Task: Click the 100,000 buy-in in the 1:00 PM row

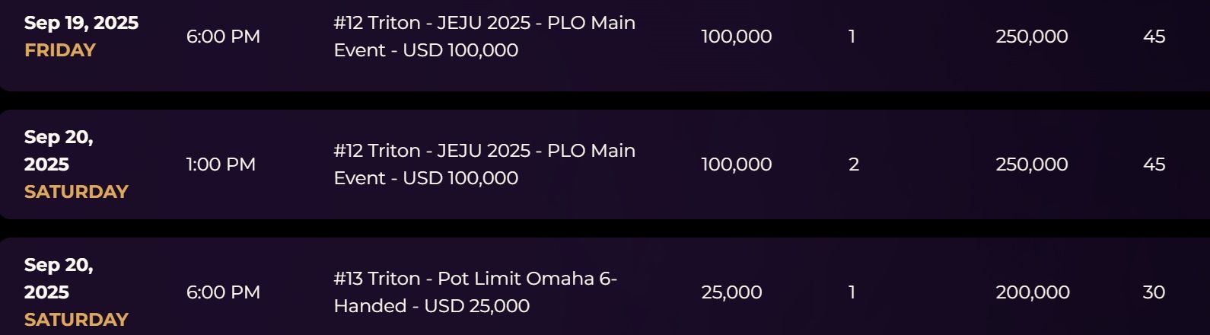Action: pyautogui.click(x=736, y=164)
